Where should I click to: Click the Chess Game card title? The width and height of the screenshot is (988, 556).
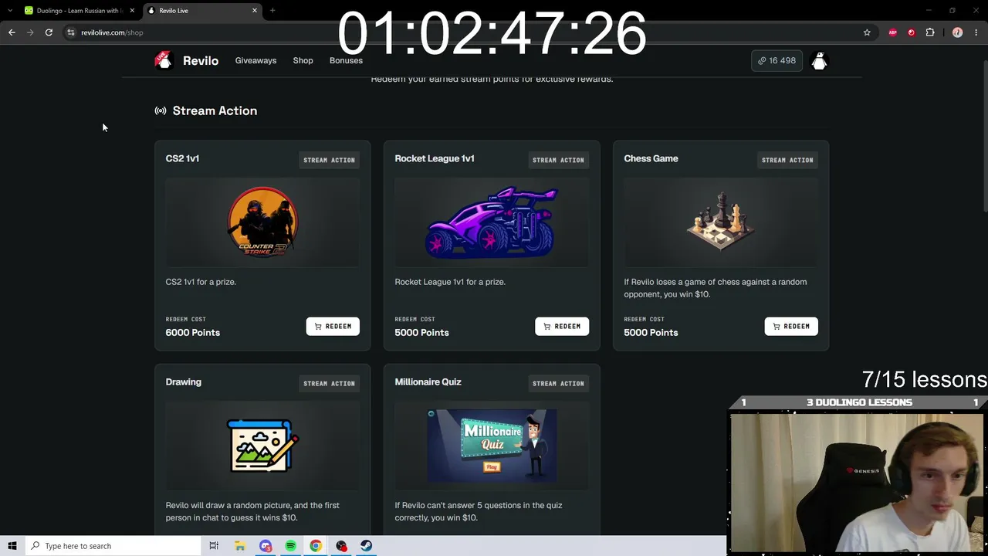pyautogui.click(x=651, y=158)
